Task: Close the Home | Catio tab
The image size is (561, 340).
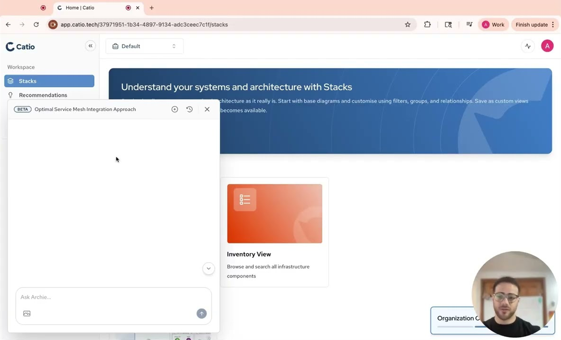Action: [138, 8]
